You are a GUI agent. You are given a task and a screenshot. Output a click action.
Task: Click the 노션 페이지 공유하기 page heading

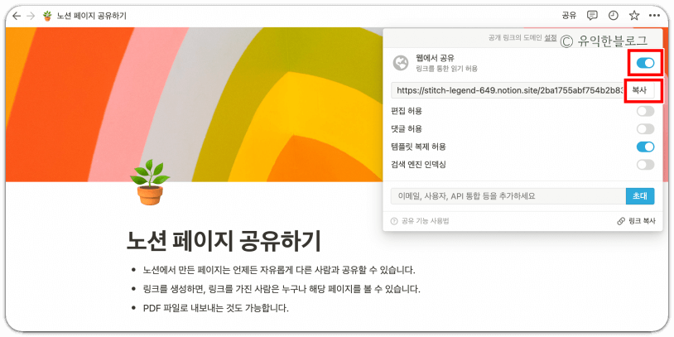pos(224,242)
